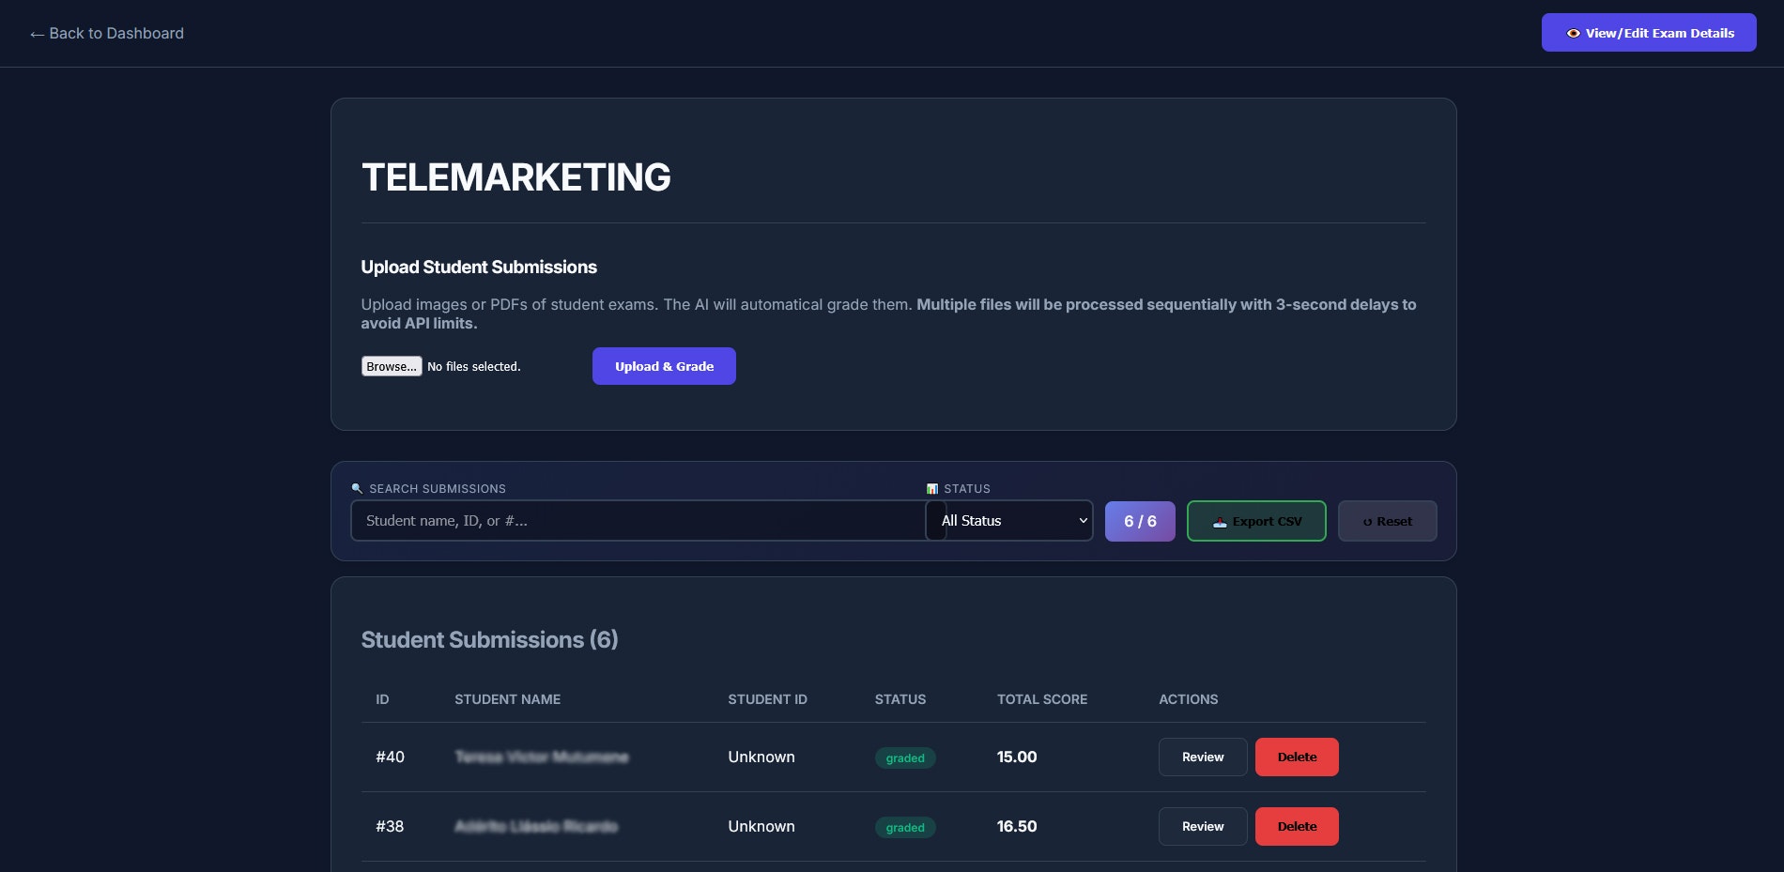The image size is (1784, 872).
Task: Click the Reset arrow icon
Action: click(1367, 522)
